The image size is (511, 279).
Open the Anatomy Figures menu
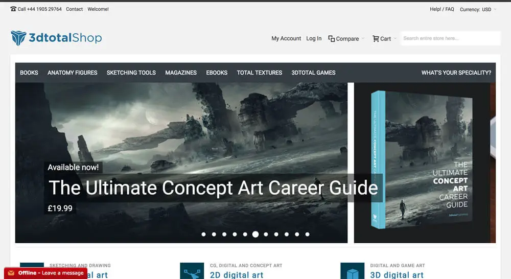(73, 73)
